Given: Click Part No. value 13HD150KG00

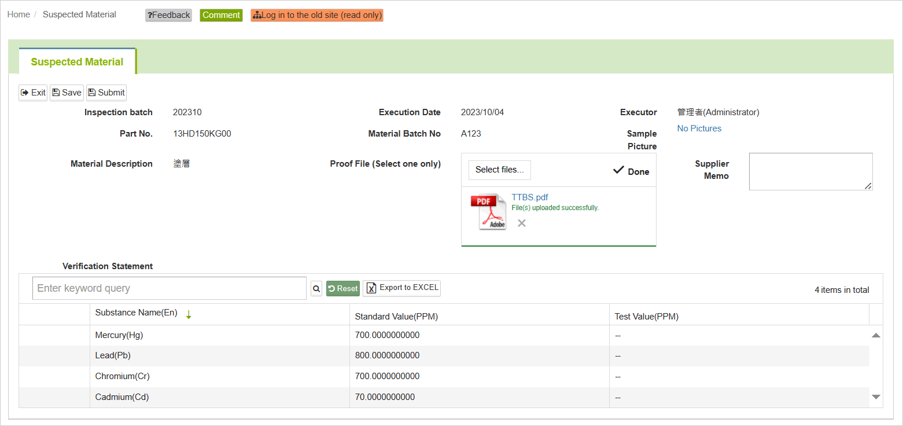Looking at the screenshot, I should [202, 134].
